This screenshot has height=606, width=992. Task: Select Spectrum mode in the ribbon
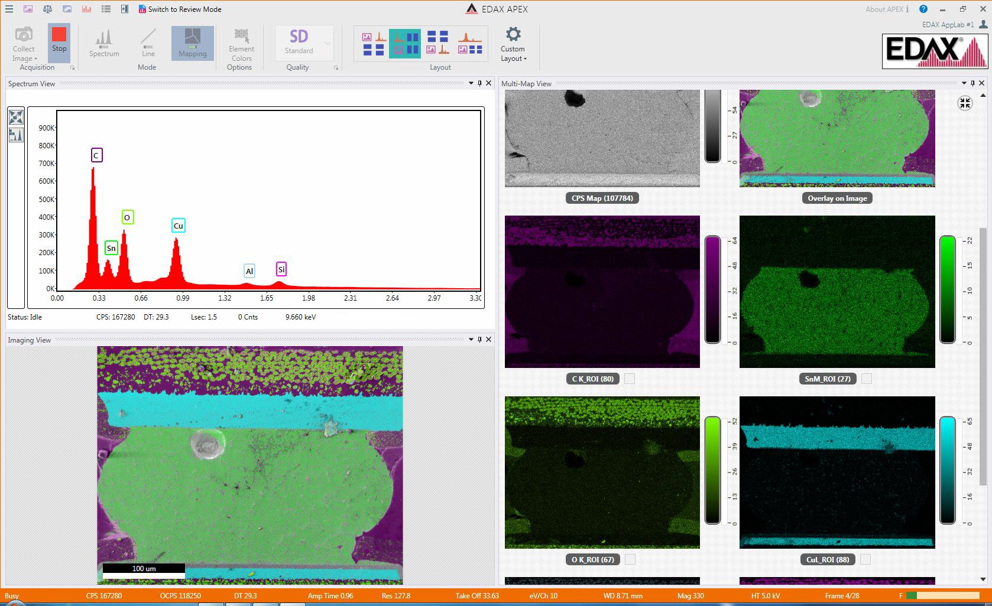tap(104, 43)
